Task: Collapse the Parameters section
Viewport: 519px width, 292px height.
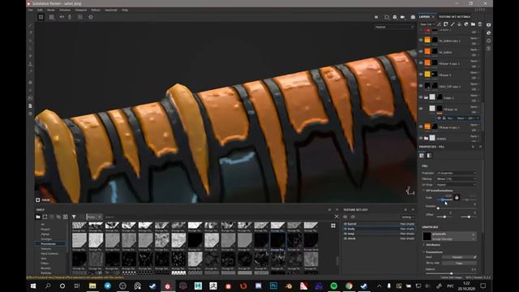Action: click(423, 252)
